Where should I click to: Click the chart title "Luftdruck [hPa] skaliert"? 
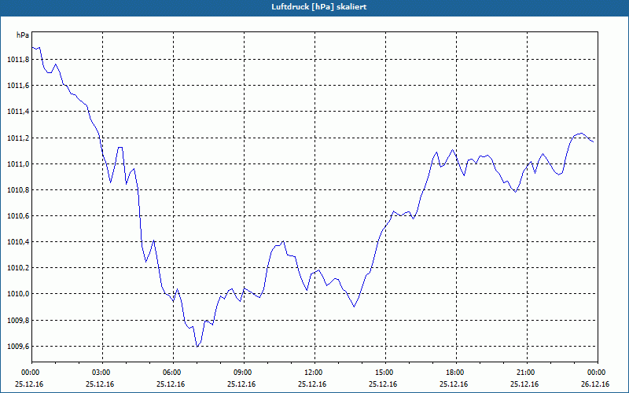[x=319, y=7]
